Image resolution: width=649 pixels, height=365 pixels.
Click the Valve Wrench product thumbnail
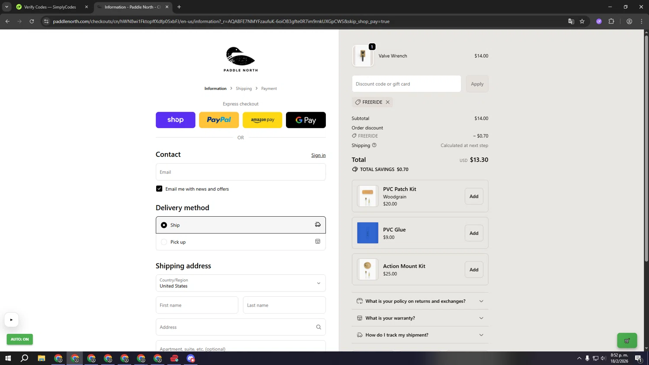pyautogui.click(x=363, y=56)
